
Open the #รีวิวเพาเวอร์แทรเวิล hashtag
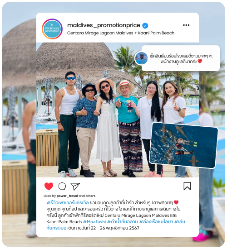click(68, 203)
